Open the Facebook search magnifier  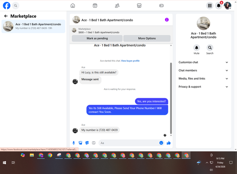point(16,6)
